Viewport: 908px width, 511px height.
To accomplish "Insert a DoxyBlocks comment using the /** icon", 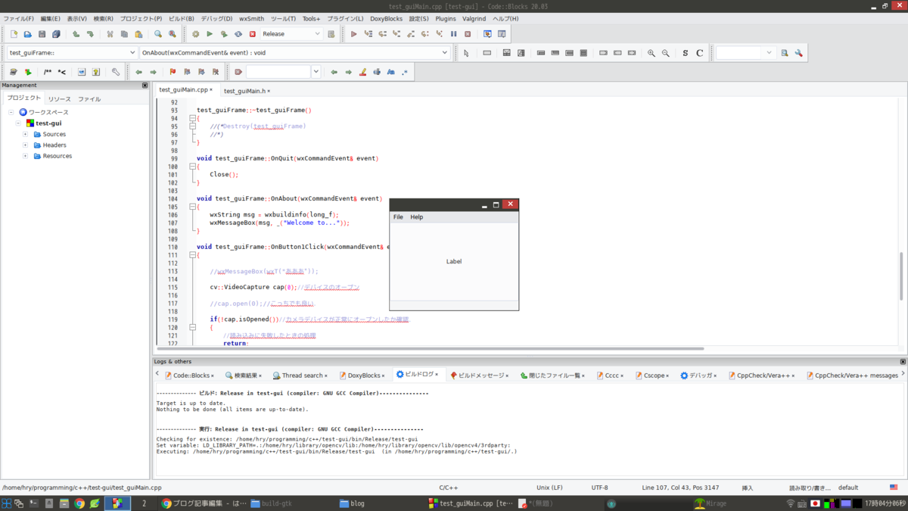I will click(x=46, y=71).
